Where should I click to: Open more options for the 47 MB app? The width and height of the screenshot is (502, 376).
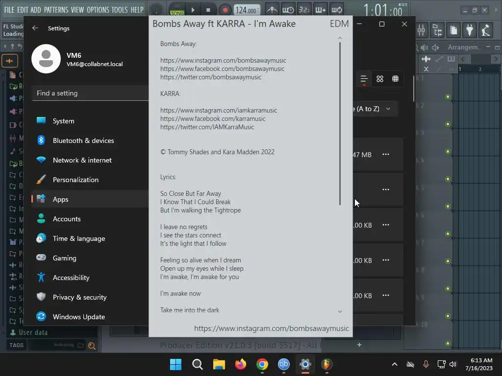(x=386, y=154)
